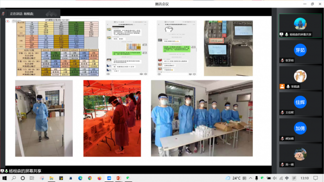The image size is (324, 182).
Task: Open Firefox from the taskbar
Action: [x=99, y=178]
